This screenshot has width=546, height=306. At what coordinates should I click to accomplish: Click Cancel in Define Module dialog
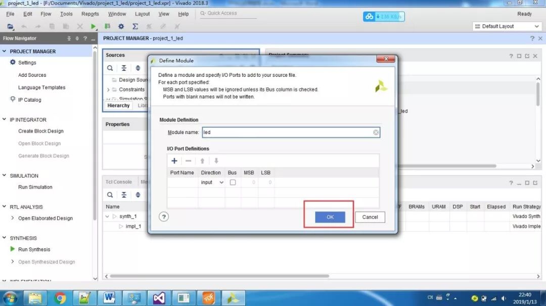pyautogui.click(x=370, y=217)
